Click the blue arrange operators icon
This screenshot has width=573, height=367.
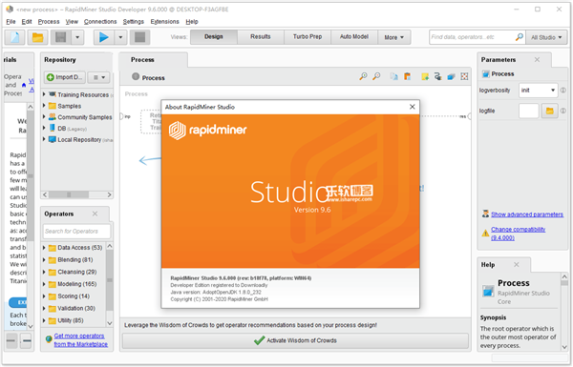tap(452, 76)
